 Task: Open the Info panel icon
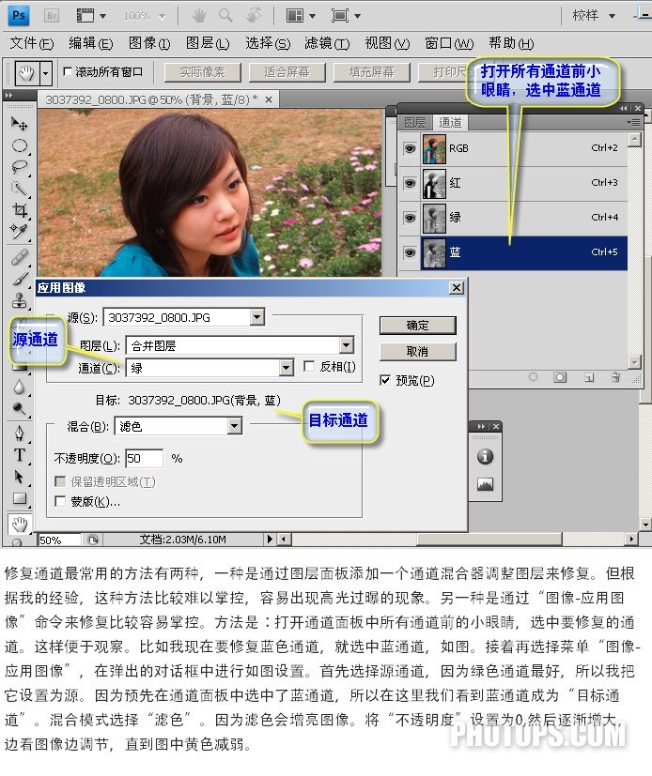(485, 456)
